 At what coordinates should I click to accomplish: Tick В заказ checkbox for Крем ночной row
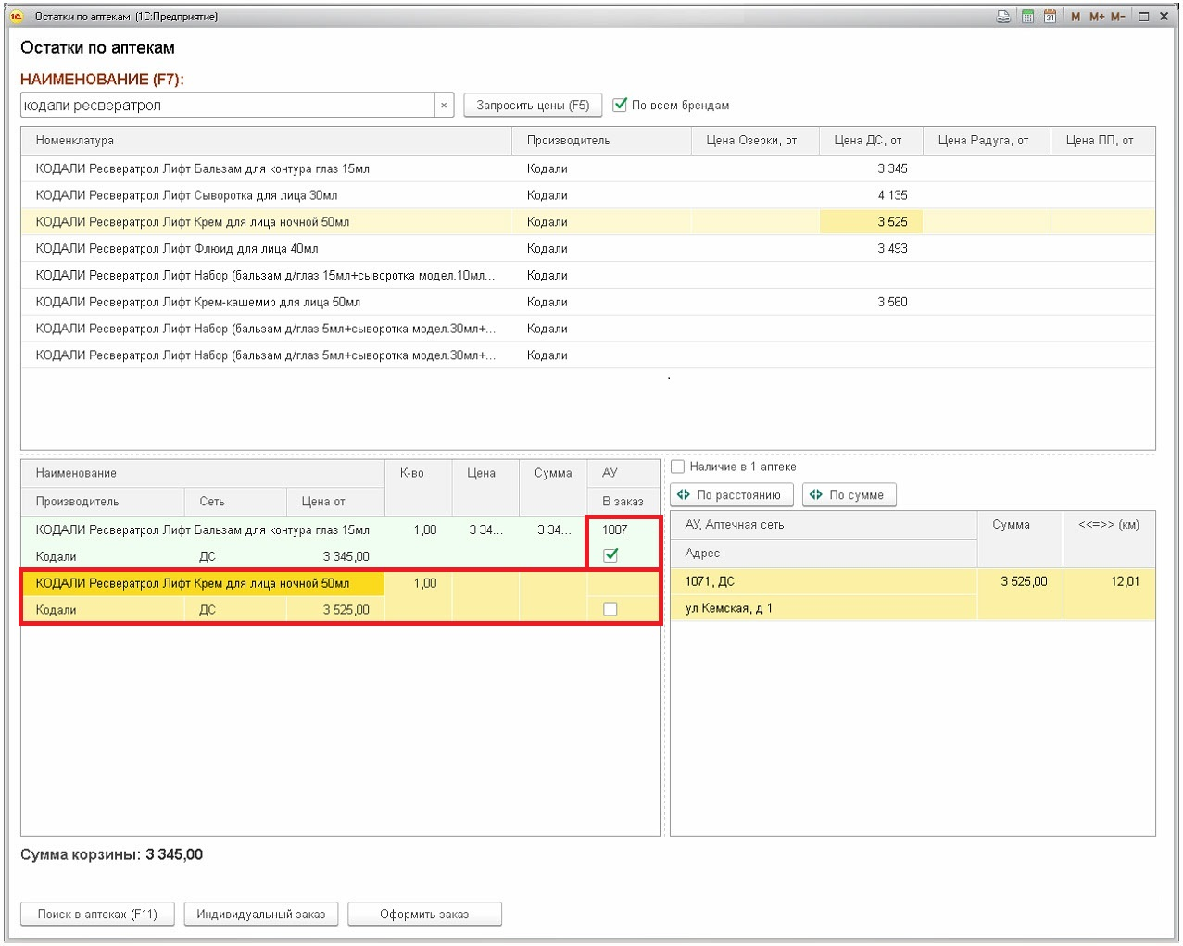[x=610, y=609]
